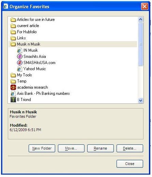Screen dimensions: 152x177
Task: Select Axis Bank - Ph Banking numbers
Action: [43, 93]
